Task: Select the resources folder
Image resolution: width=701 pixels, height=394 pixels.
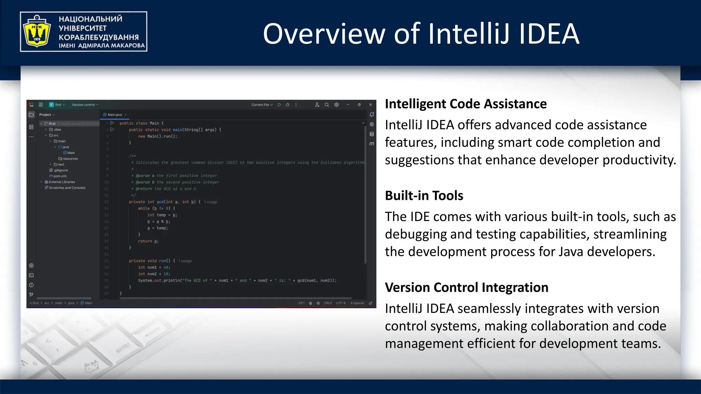Action: pyautogui.click(x=68, y=159)
